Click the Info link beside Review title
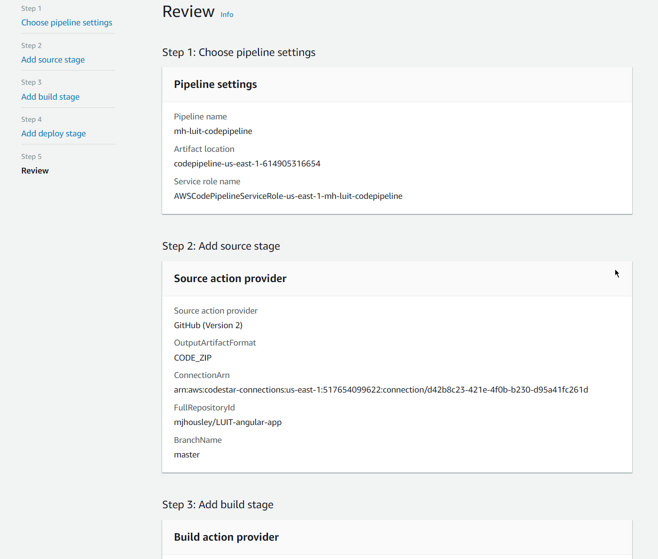This screenshot has height=559, width=658. 227,15
